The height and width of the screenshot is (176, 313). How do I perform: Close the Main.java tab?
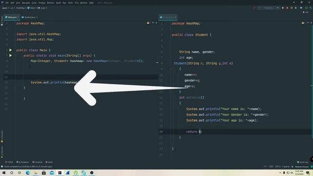click(18, 18)
